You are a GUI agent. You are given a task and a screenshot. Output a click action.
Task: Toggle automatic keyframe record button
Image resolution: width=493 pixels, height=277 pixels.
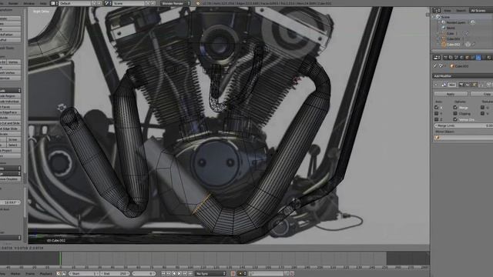233,274
